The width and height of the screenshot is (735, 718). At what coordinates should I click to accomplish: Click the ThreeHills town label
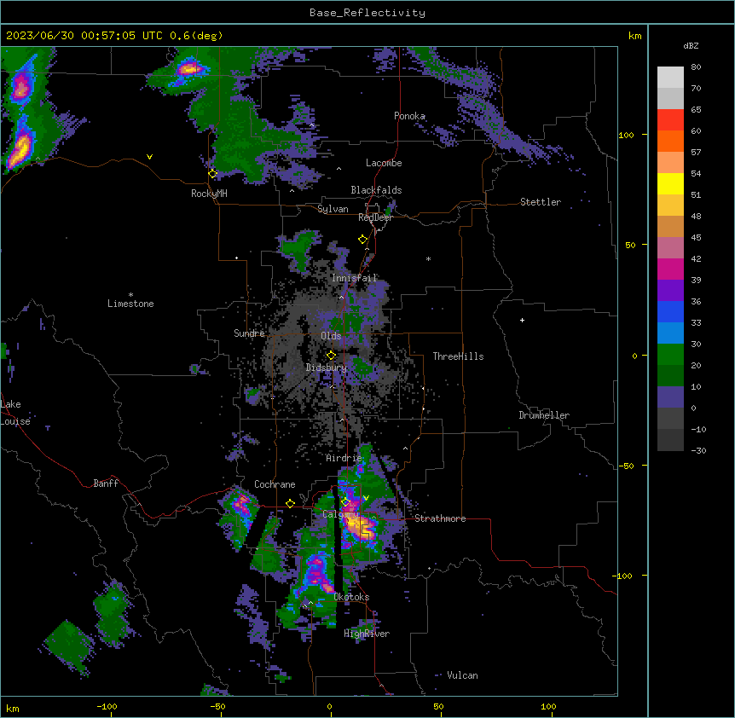tap(458, 356)
